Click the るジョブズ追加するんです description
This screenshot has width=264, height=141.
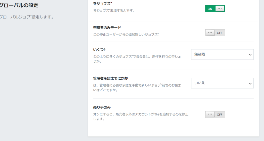pyautogui.click(x=114, y=11)
